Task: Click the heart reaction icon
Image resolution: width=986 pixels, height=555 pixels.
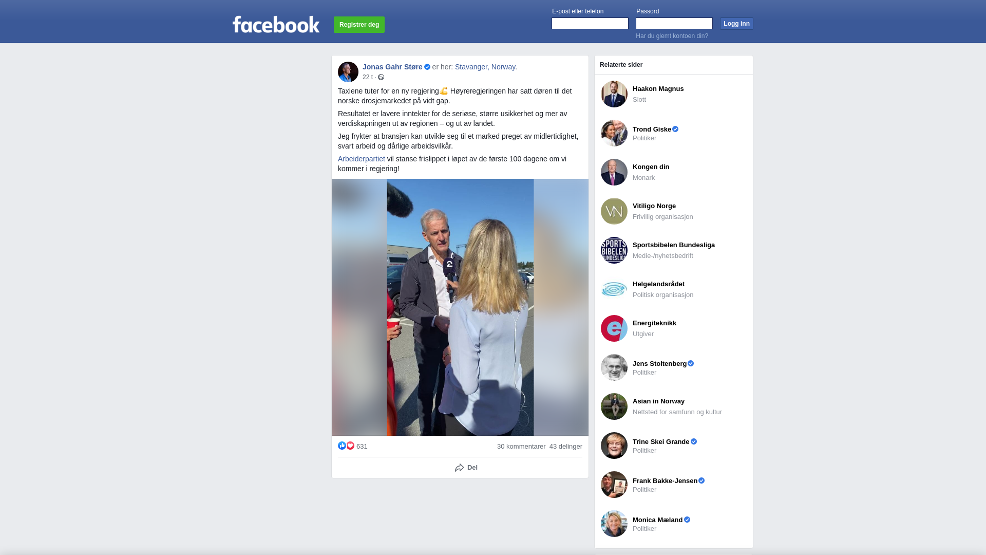Action: pos(350,446)
